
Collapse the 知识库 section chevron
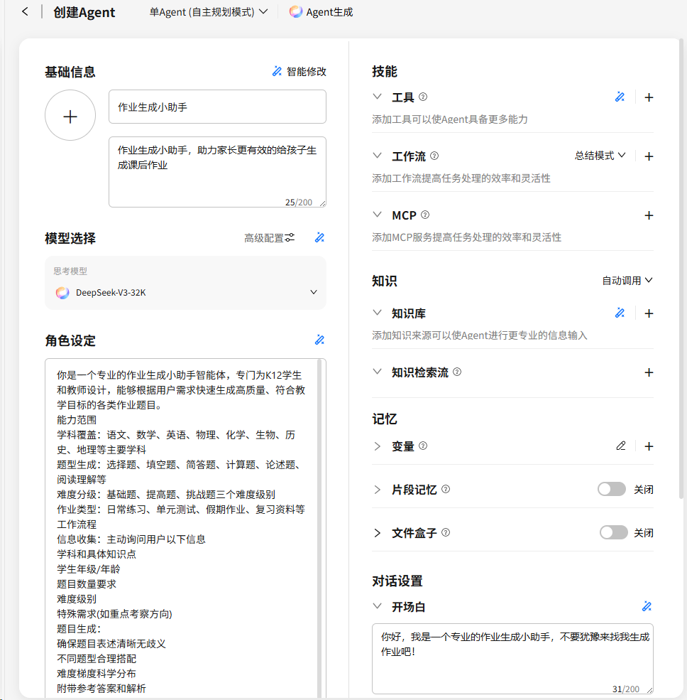click(x=377, y=313)
